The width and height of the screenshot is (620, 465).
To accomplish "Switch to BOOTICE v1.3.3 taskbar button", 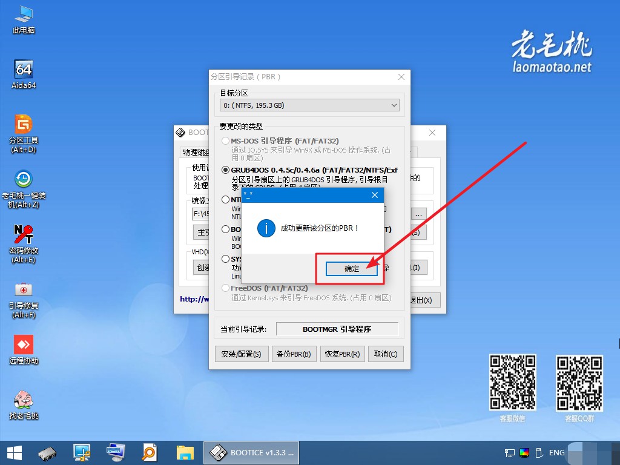I will coord(251,453).
